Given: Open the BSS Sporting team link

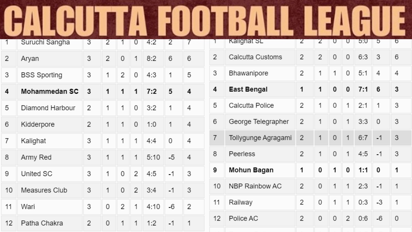Looking at the screenshot, I should click(42, 75).
